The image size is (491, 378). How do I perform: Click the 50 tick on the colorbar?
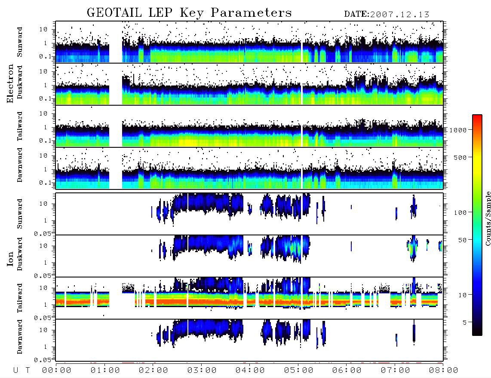click(462, 240)
